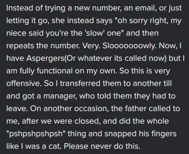Click the word "email" in first line

(145, 8)
